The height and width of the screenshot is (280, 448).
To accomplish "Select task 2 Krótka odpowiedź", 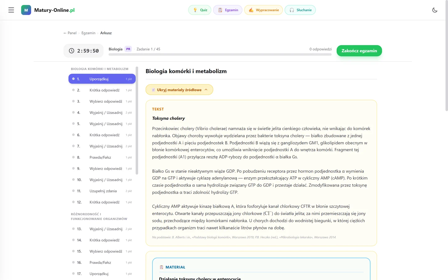I will [102, 90].
